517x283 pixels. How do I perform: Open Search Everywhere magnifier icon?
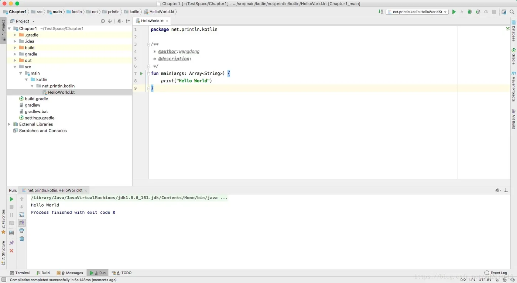pos(512,12)
